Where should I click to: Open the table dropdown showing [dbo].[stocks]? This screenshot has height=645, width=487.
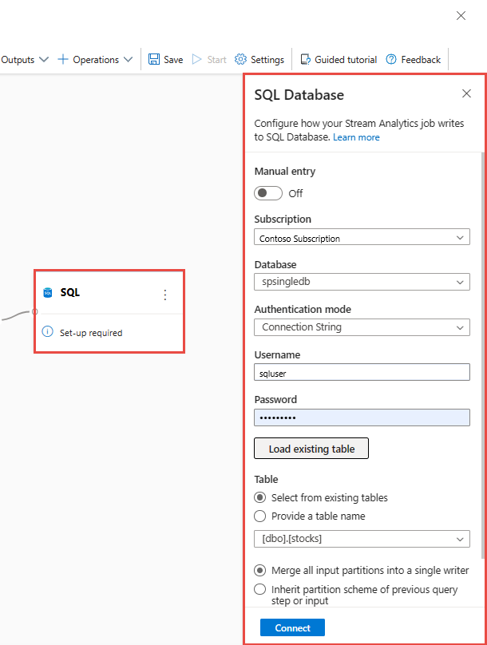click(x=362, y=539)
